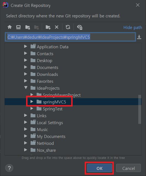Viewport: 146px width, 176px height.
Task: Expand the Music folder arrow
Action: click(x=26, y=129)
